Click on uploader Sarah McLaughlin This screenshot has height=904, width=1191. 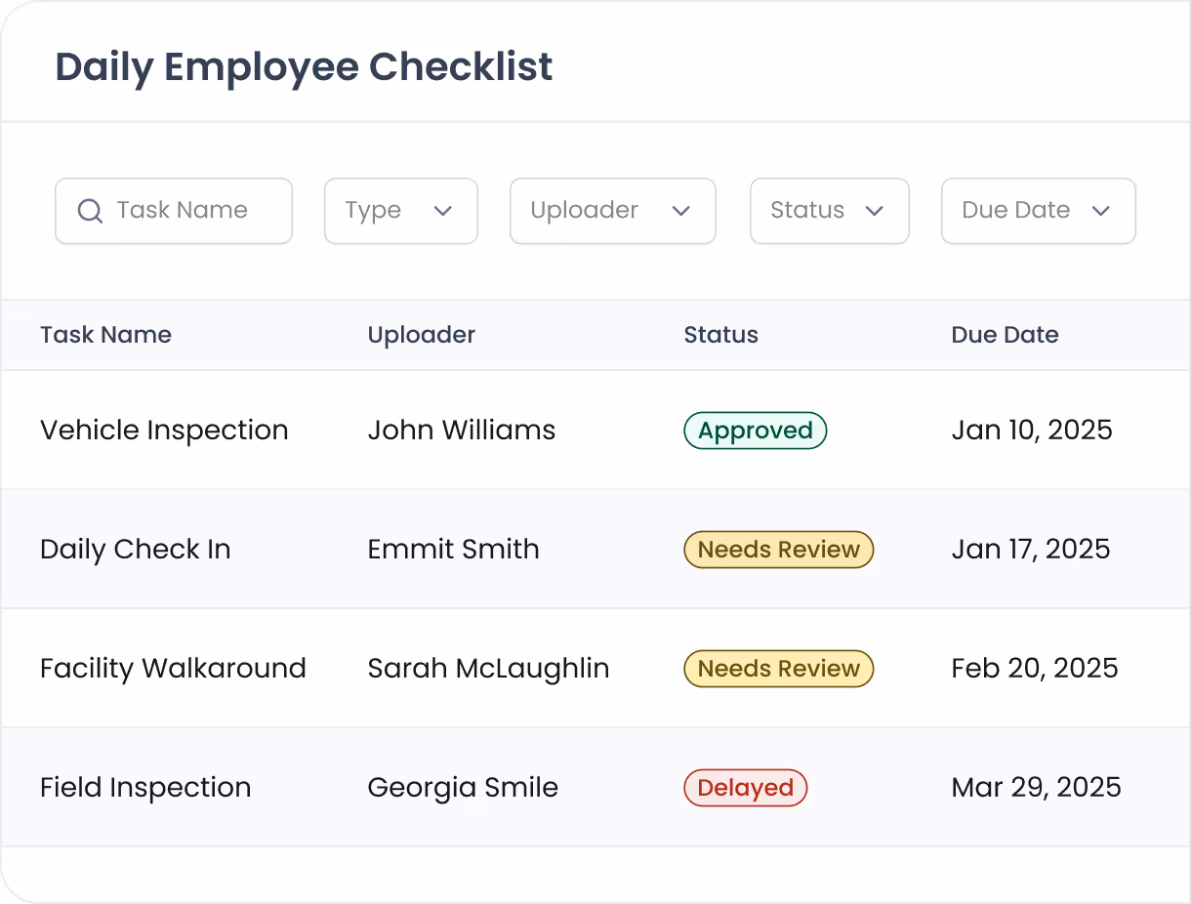pos(488,668)
